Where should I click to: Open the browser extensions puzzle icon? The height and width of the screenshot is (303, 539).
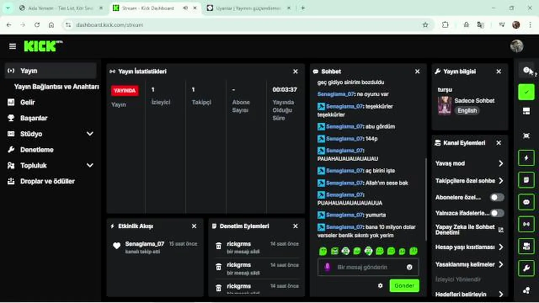pos(445,25)
